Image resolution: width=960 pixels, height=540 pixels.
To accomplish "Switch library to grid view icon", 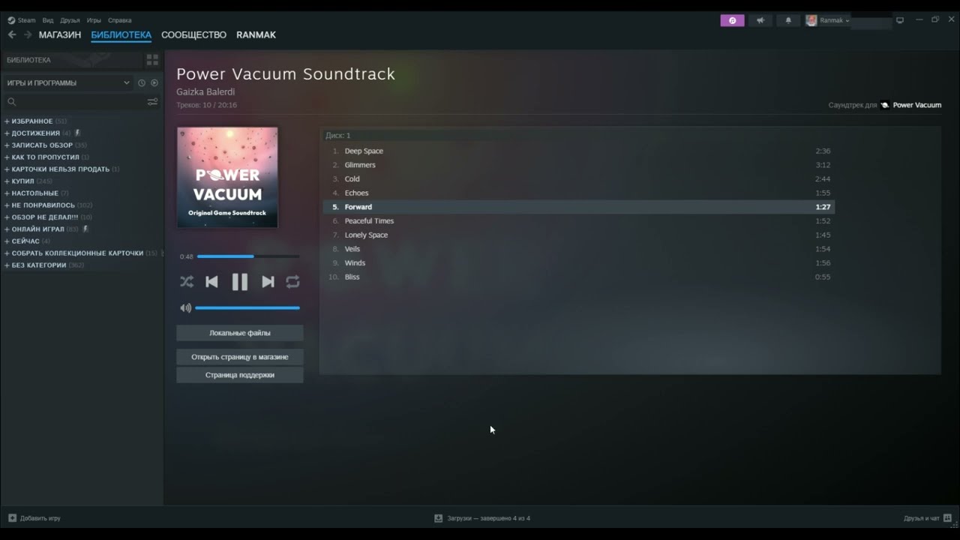I will [152, 59].
